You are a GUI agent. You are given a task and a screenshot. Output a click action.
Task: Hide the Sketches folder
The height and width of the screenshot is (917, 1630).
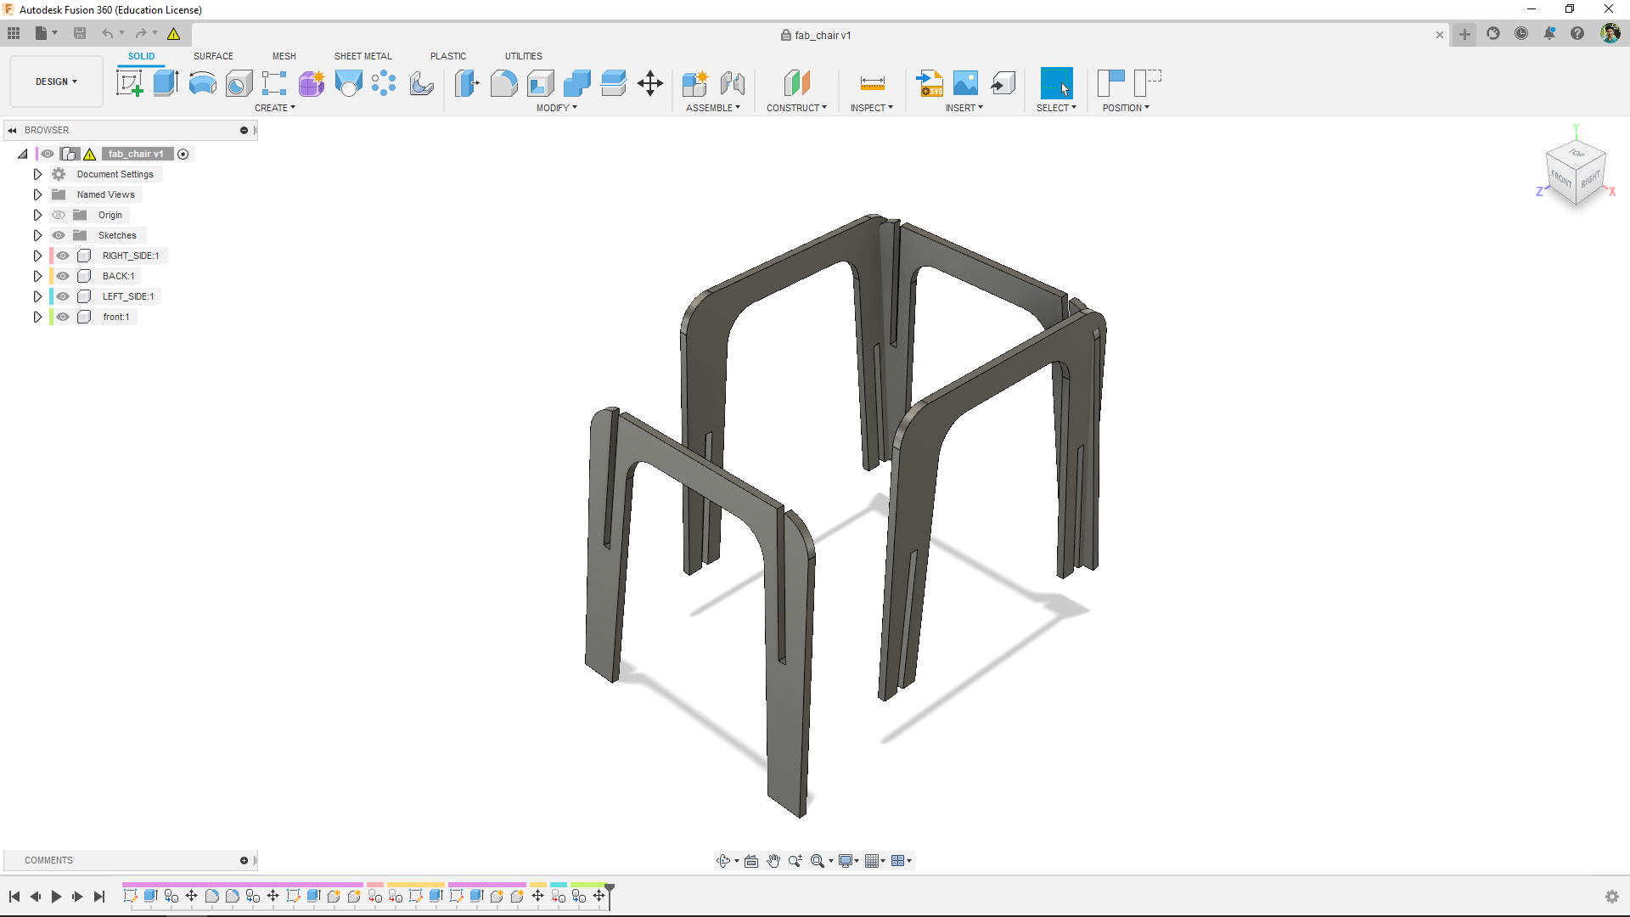coord(59,235)
